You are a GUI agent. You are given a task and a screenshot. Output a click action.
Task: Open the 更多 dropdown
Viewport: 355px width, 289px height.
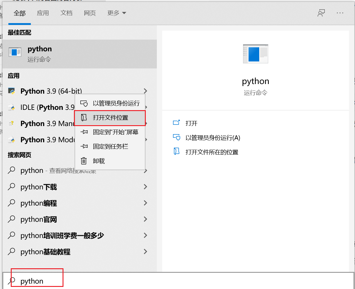pyautogui.click(x=116, y=13)
